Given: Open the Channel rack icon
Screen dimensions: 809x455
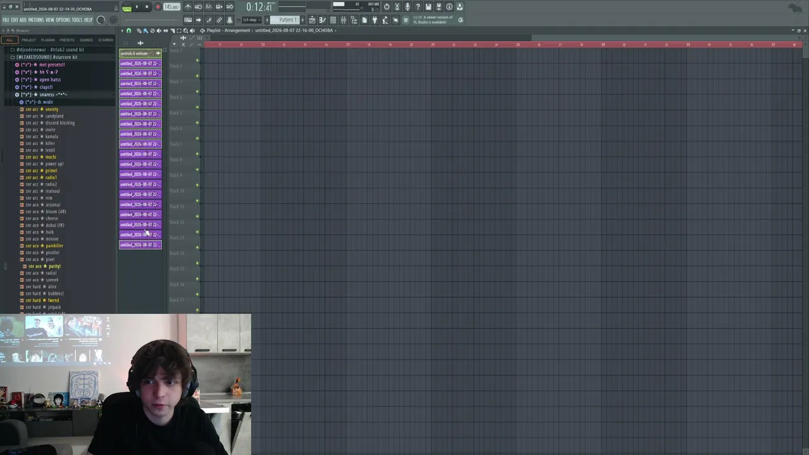Looking at the screenshot, I should [x=333, y=20].
